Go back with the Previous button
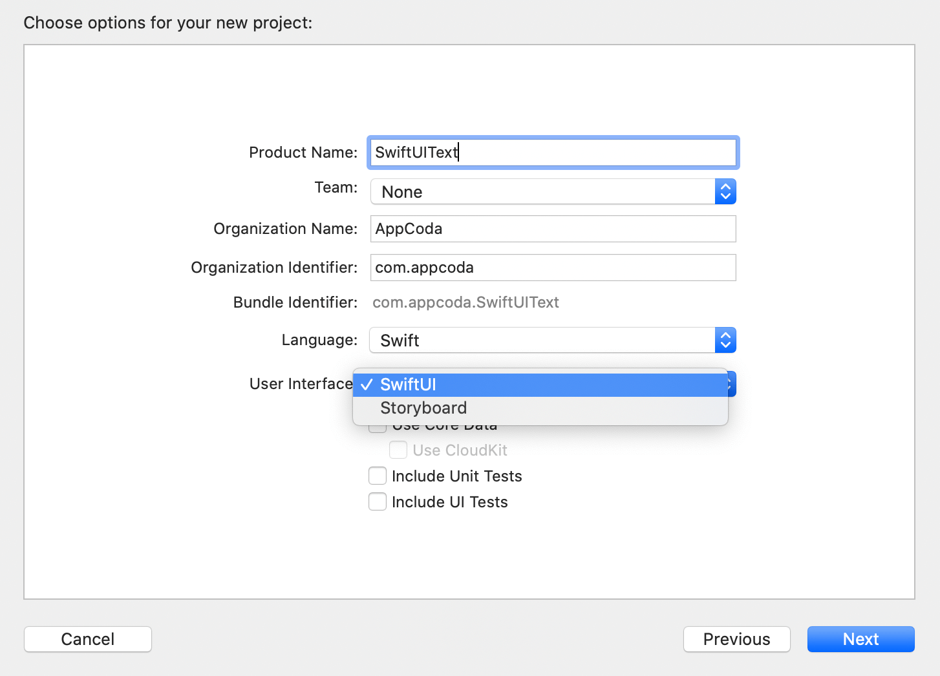The height and width of the screenshot is (676, 940). [736, 639]
